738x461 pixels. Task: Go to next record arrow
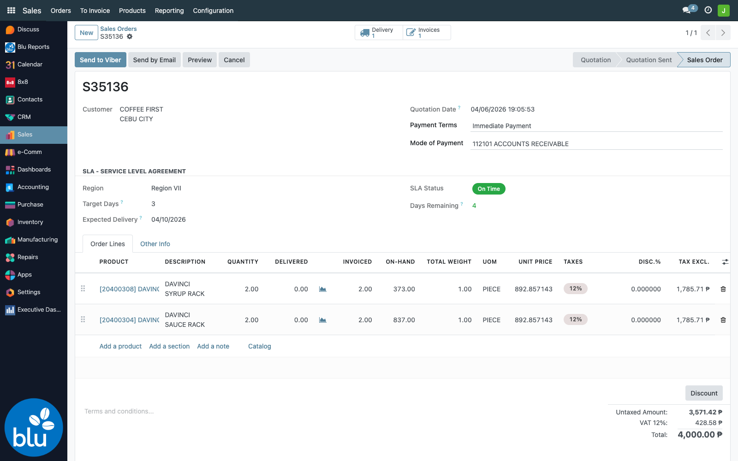[723, 33]
